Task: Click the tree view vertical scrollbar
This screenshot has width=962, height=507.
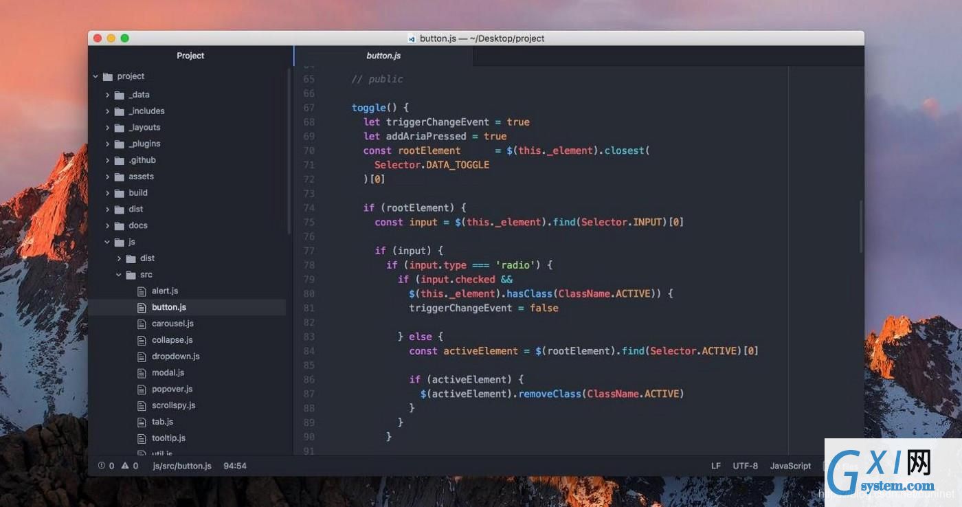Action: pyautogui.click(x=289, y=151)
